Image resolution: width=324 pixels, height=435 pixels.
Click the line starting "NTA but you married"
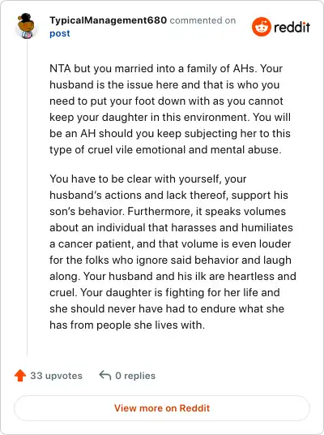166,68
